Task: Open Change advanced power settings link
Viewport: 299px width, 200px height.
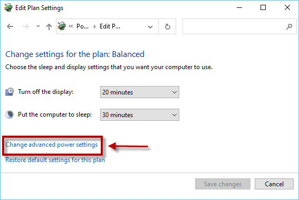Action: tap(52, 145)
